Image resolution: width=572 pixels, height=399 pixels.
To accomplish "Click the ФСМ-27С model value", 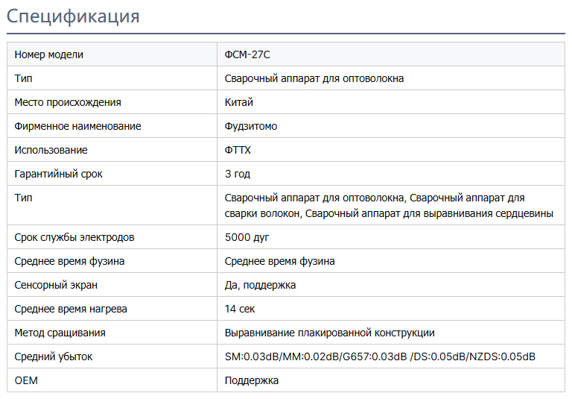I will click(x=247, y=54).
